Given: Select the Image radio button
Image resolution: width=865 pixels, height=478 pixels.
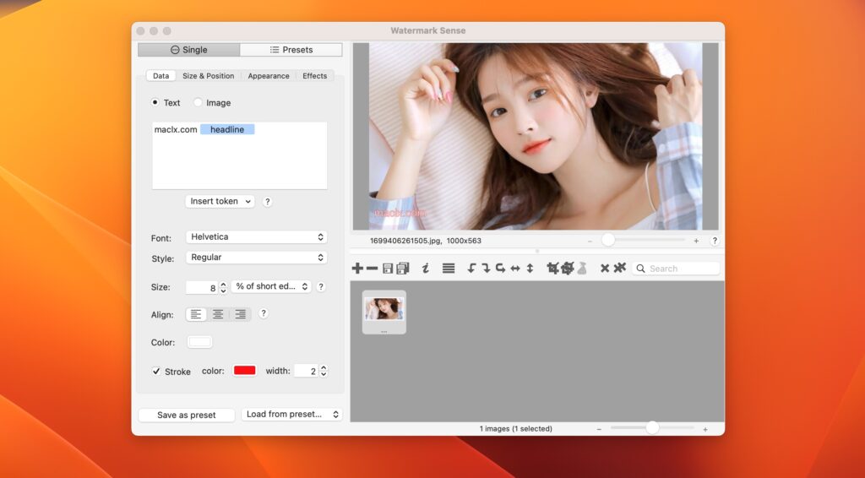Looking at the screenshot, I should (198, 102).
